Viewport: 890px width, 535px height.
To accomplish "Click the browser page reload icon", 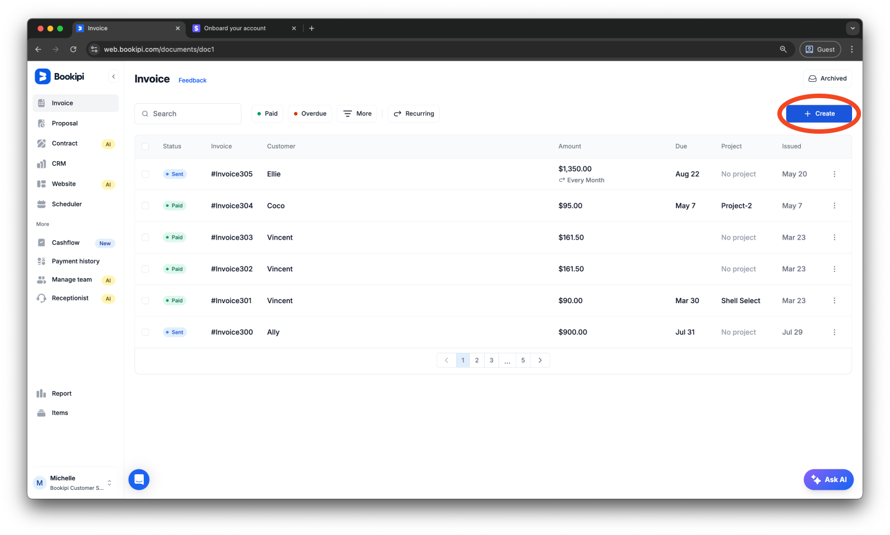I will 73,49.
